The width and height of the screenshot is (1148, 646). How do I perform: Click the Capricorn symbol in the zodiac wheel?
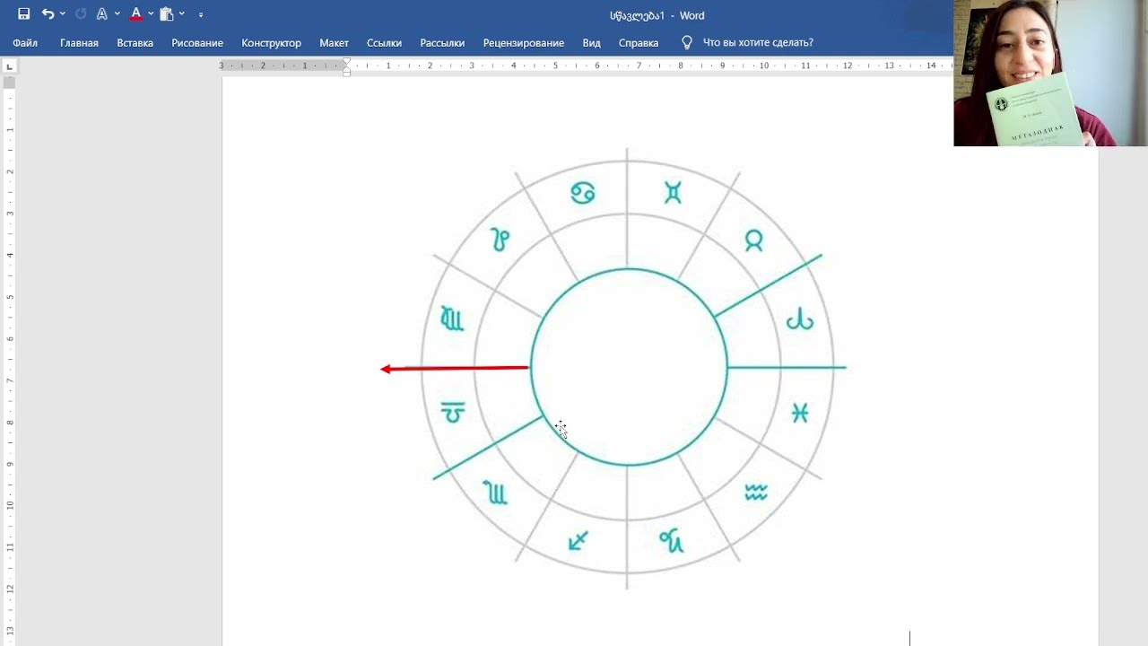pyautogui.click(x=671, y=540)
